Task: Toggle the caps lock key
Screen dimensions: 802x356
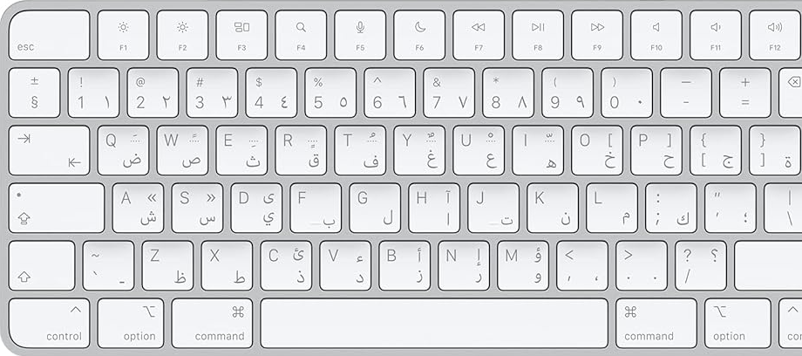Action: [x=57, y=208]
